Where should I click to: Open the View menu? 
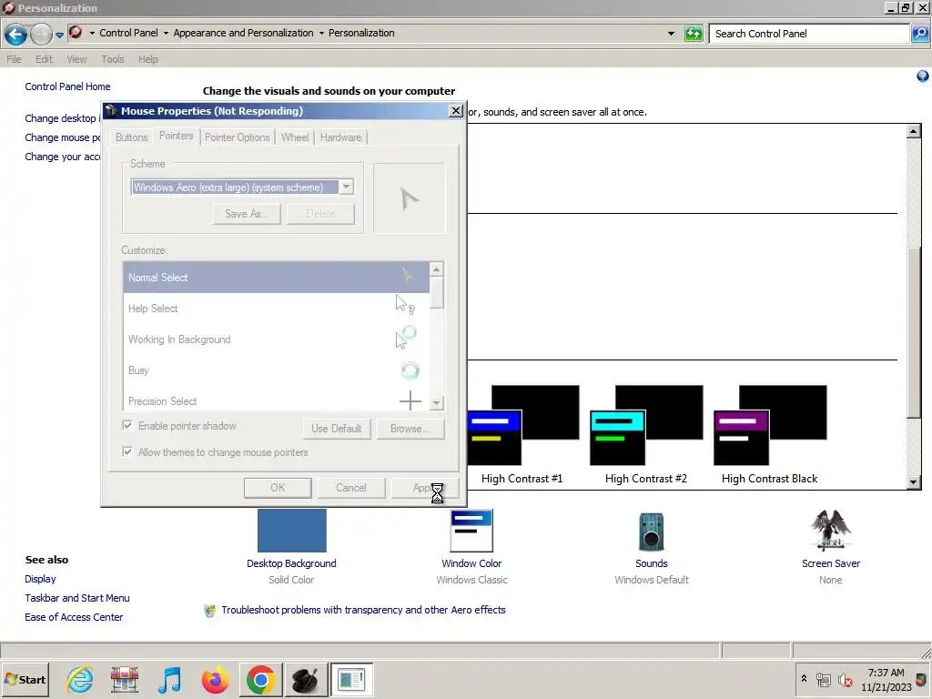tap(76, 59)
